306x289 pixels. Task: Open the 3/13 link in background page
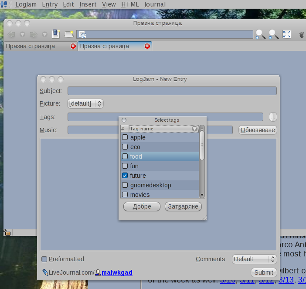click(x=286, y=280)
